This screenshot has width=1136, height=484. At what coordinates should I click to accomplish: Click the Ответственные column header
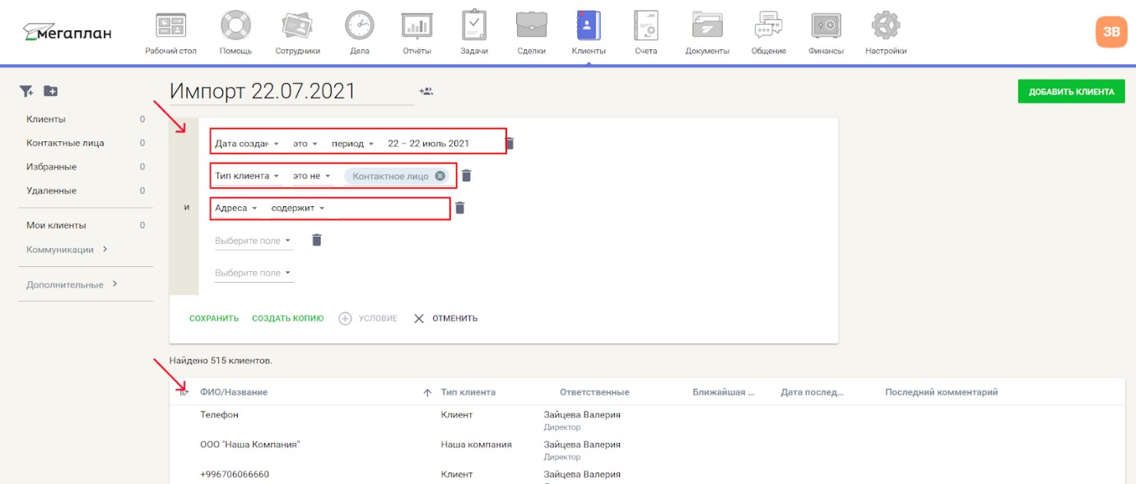pos(594,392)
